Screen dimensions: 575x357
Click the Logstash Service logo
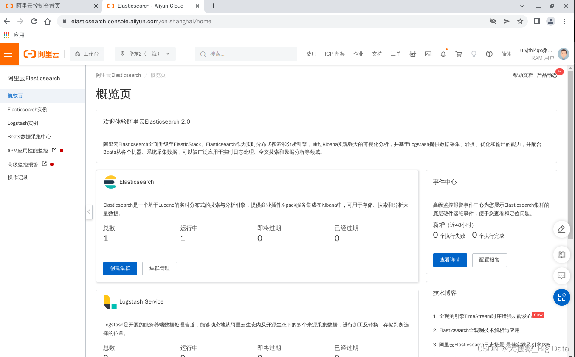pos(110,302)
